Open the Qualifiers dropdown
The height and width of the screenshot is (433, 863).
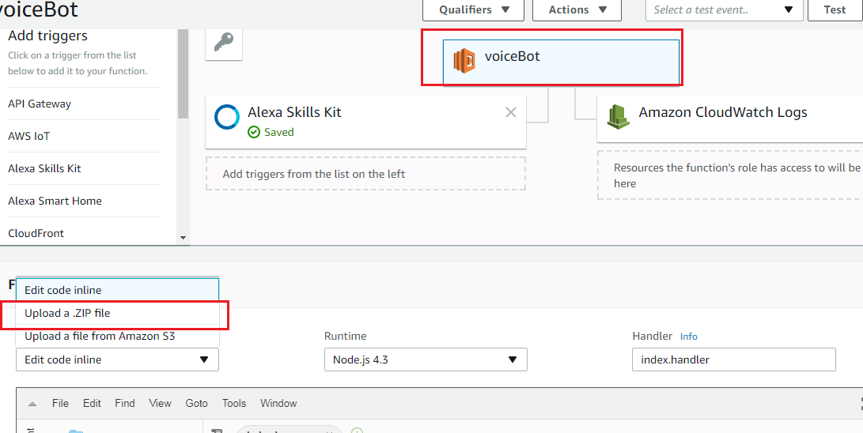[473, 10]
